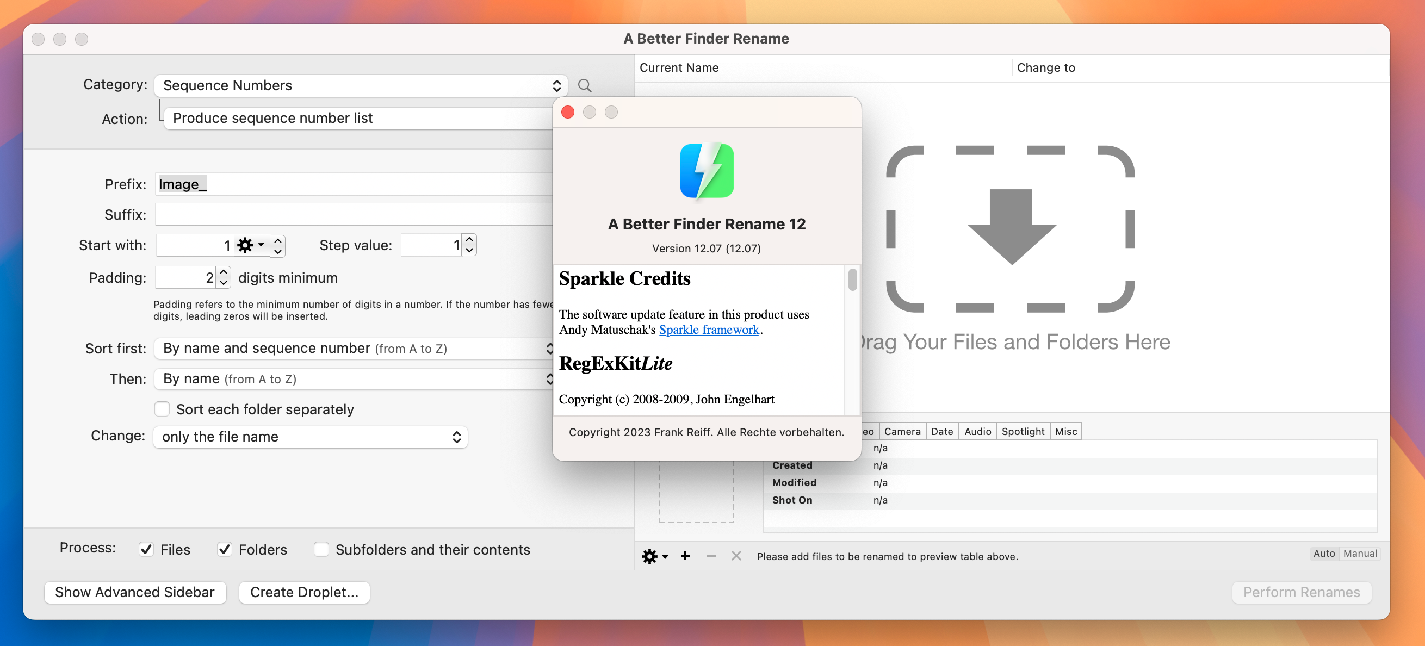Click 'Copyright 2023 Frank Reiff' text

(x=707, y=432)
